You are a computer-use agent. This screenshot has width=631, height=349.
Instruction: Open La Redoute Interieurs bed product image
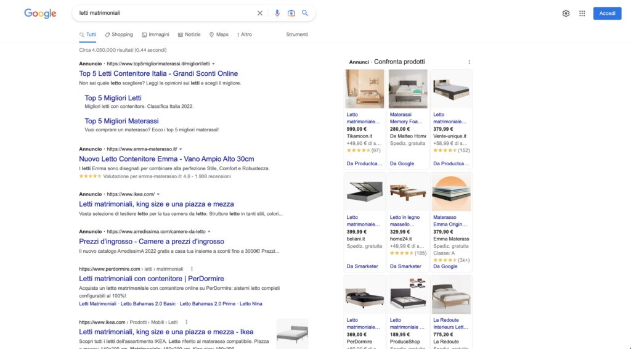tap(451, 295)
